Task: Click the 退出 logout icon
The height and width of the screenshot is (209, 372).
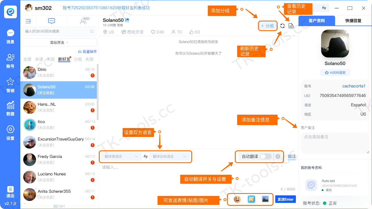Action: pyautogui.click(x=10, y=189)
